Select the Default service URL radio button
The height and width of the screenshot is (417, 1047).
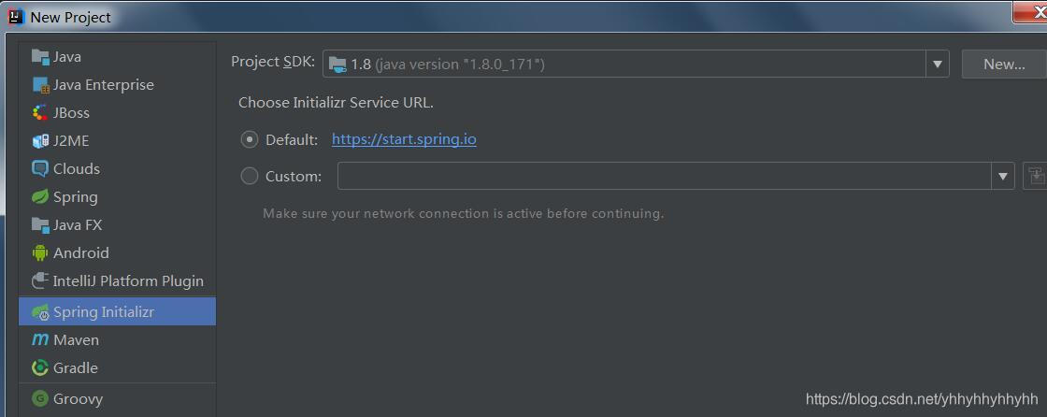[x=250, y=139]
